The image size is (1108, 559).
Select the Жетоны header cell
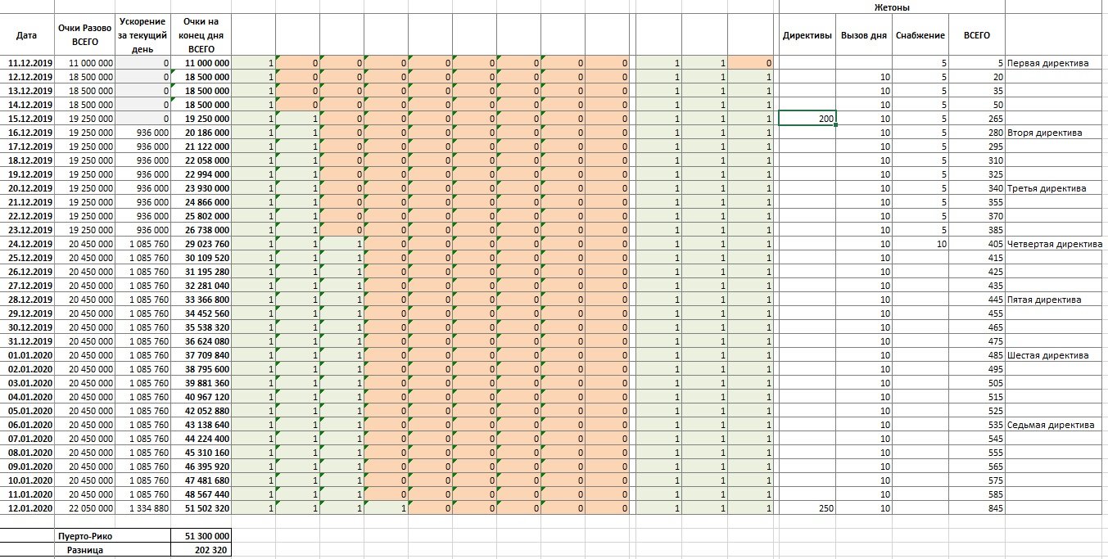pos(892,7)
